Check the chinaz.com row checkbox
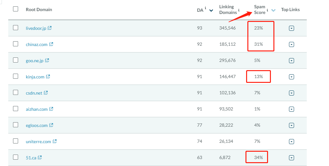329x166 pixels. (16, 44)
